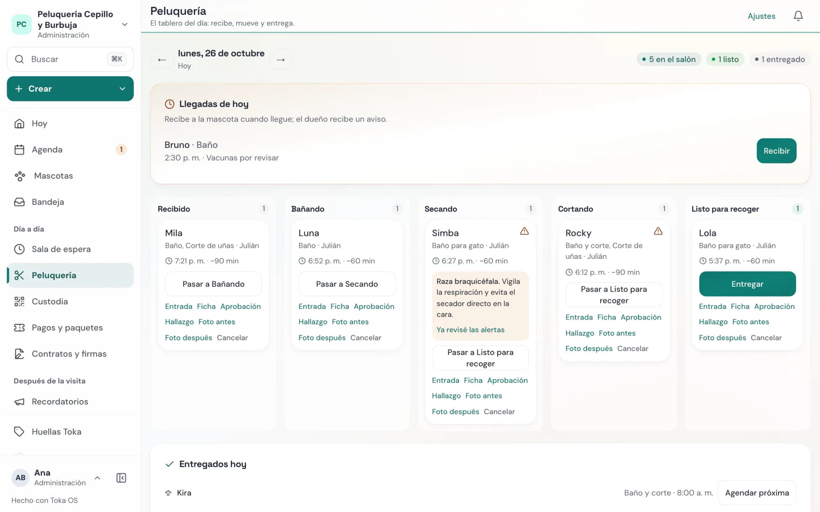820x512 pixels.
Task: Open the Peluquería sidebar item
Action: pos(70,275)
